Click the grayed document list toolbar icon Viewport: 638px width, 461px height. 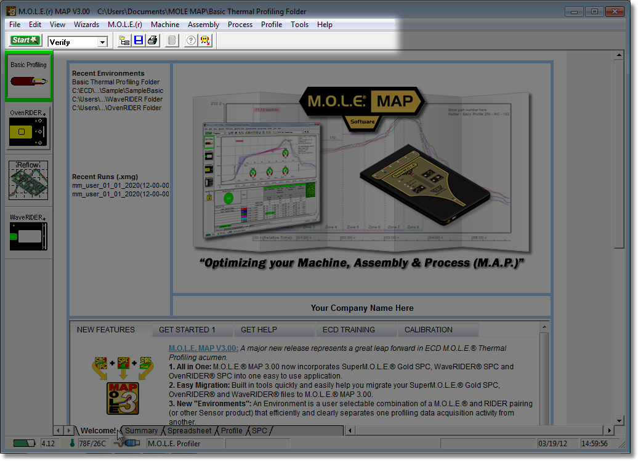pyautogui.click(x=172, y=41)
